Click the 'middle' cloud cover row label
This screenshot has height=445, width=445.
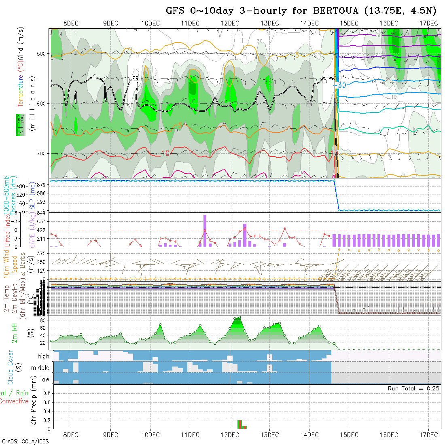[40, 368]
